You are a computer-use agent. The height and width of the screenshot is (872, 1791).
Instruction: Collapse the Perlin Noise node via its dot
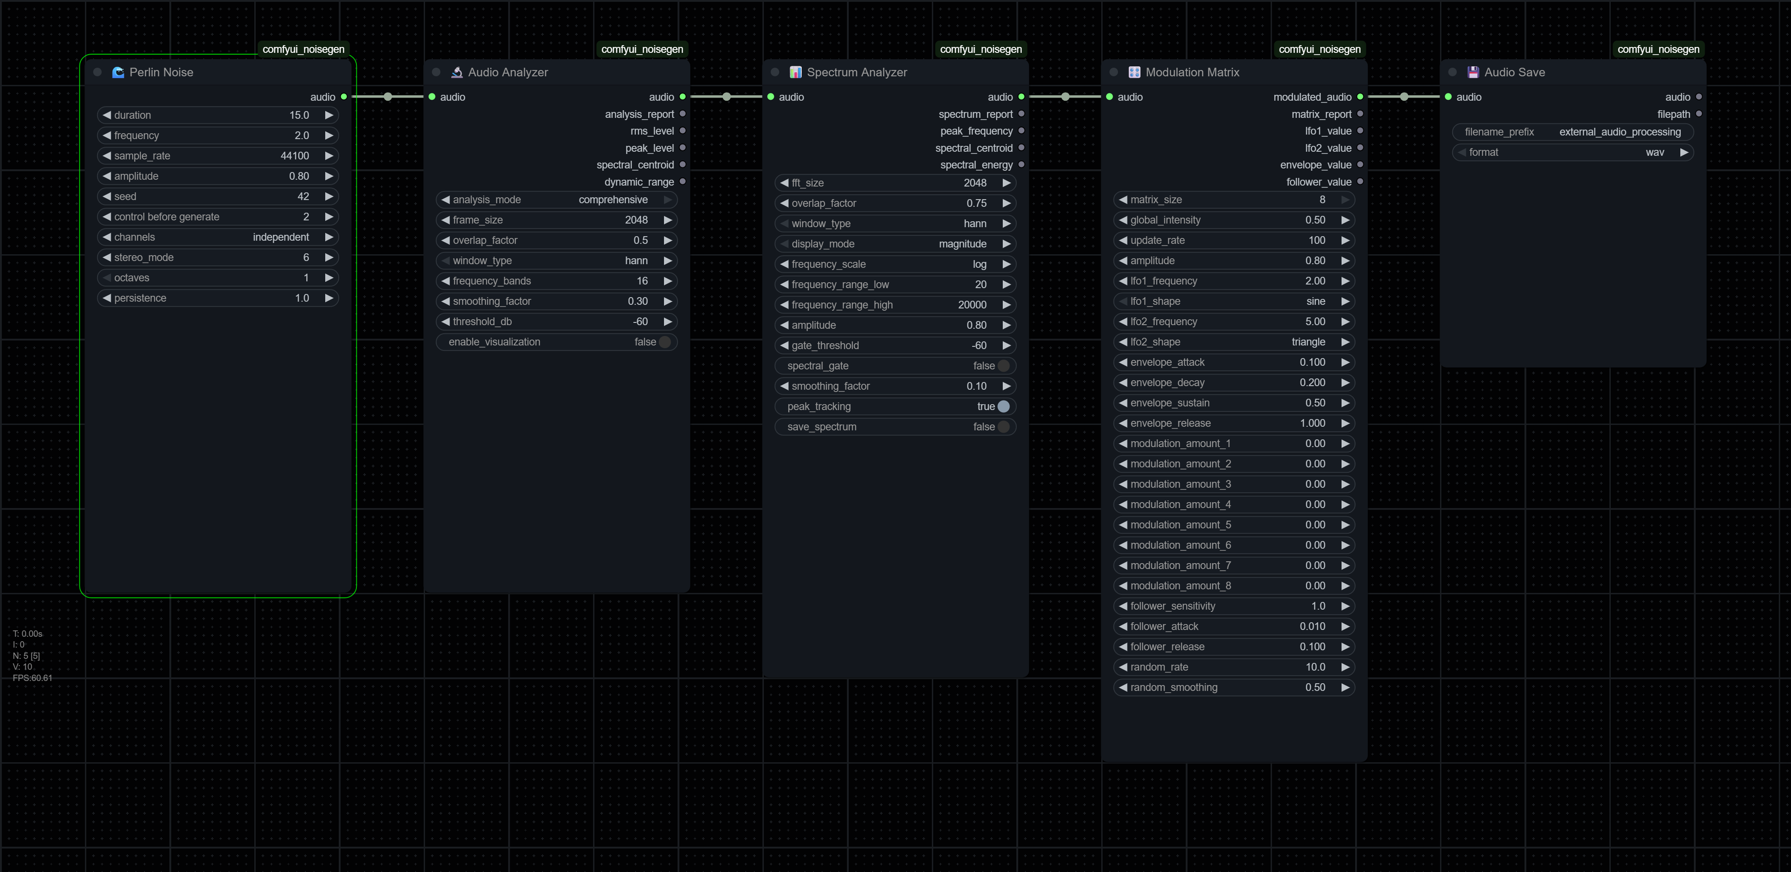(x=97, y=72)
